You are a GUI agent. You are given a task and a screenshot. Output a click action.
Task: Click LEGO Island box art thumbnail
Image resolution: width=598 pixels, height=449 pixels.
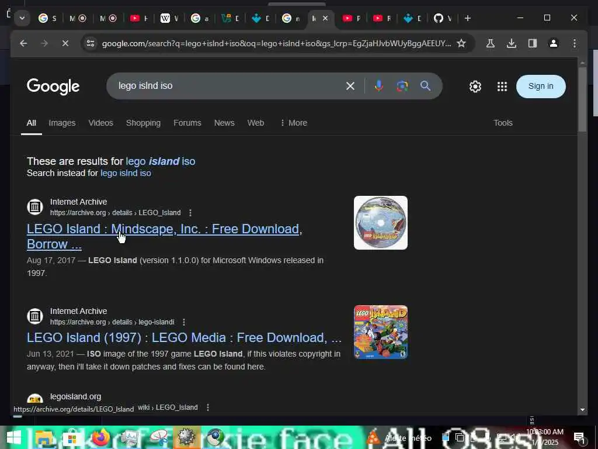[381, 332]
